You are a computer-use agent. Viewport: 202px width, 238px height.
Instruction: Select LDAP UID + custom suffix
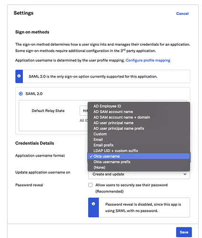click(x=139, y=150)
